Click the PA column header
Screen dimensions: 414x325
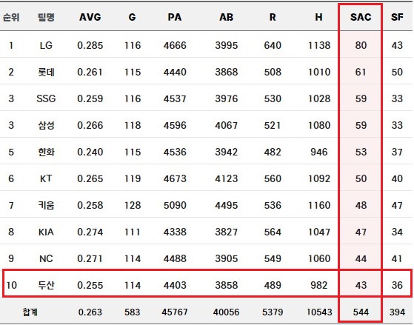click(x=175, y=18)
